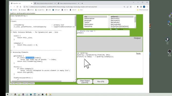Click inside the Tests code area
Image resolution: width=172 pixels, height=96 pixels.
tap(110, 65)
